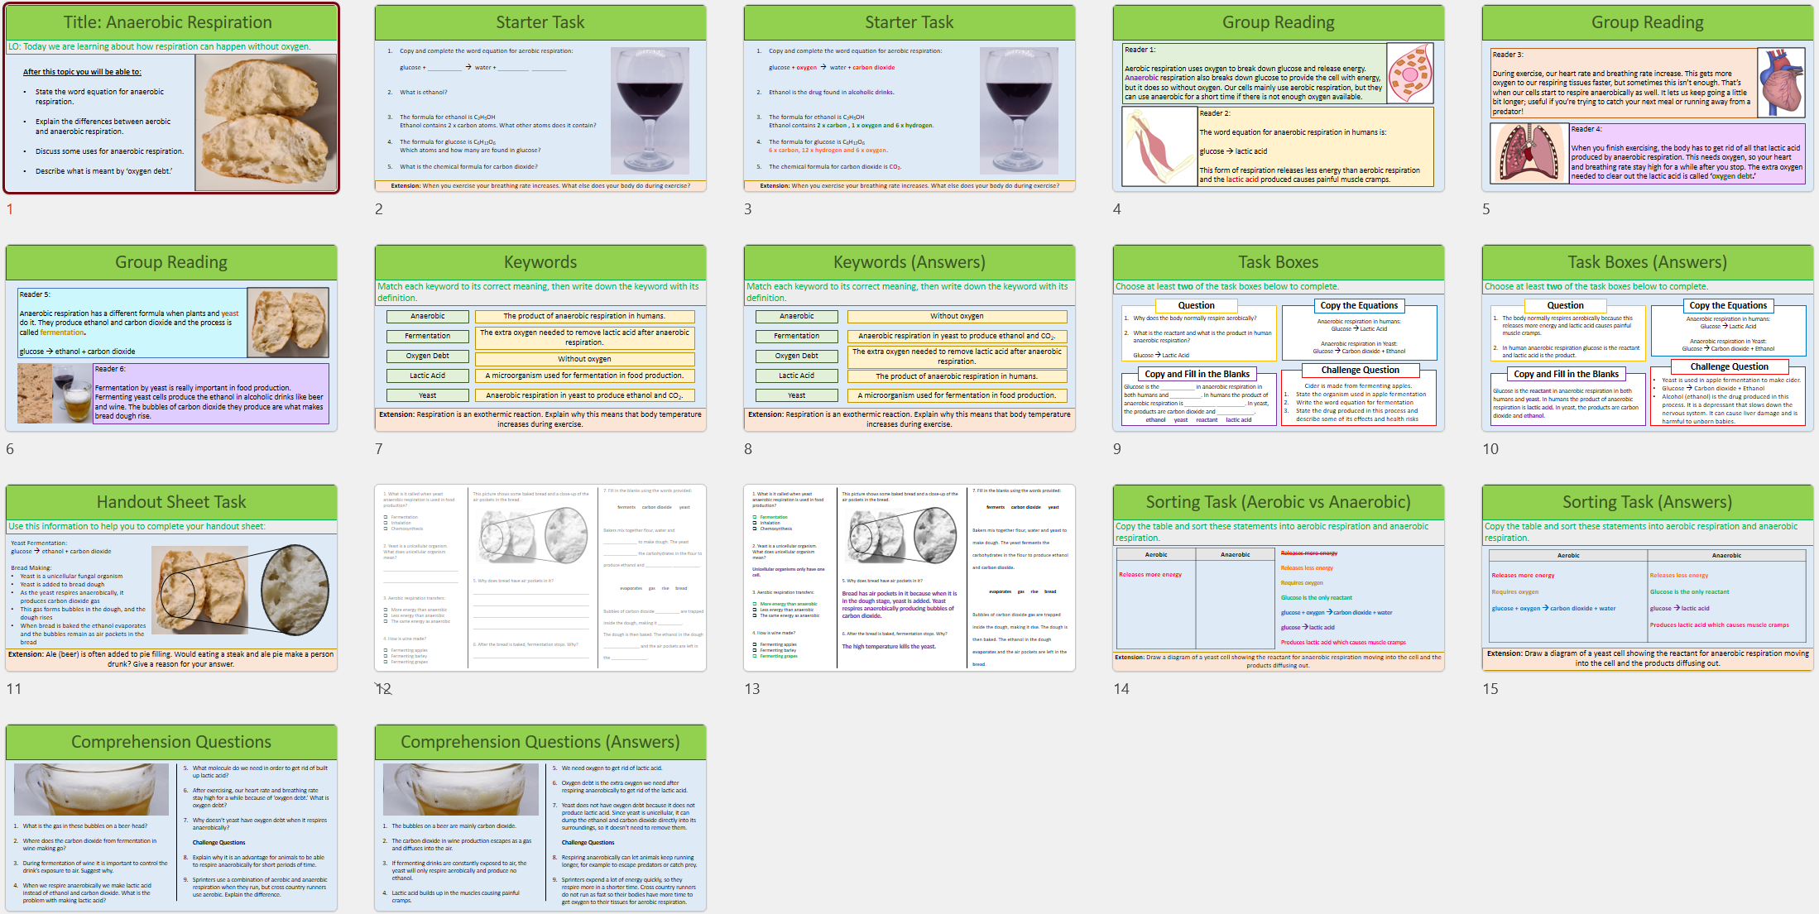Select the Aerobic column header in the sorting table
Screen dimensions: 1819x914
(1156, 553)
